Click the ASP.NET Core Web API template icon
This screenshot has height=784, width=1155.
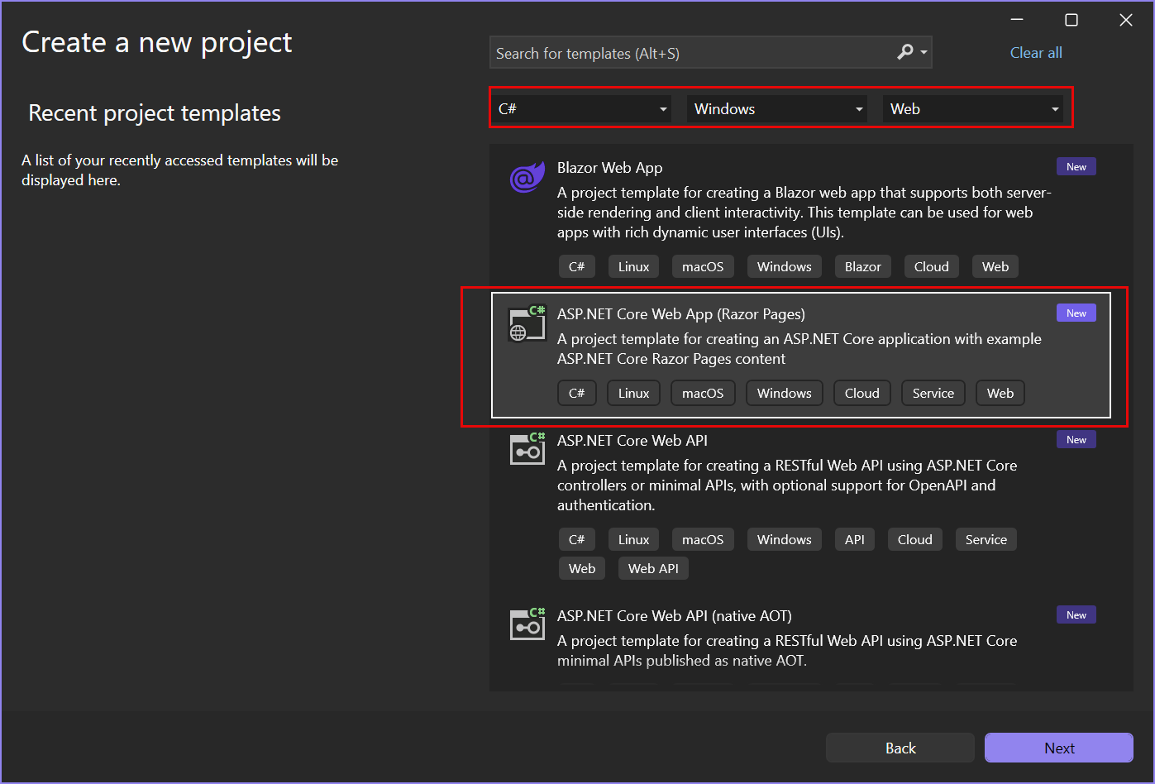pyautogui.click(x=527, y=449)
